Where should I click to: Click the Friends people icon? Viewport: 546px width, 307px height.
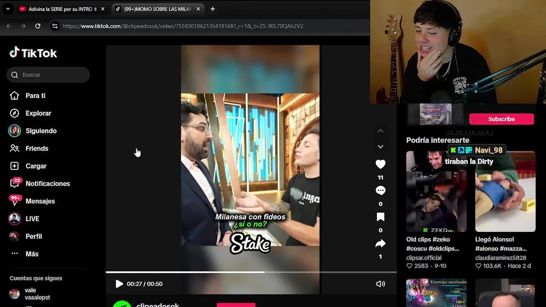click(x=15, y=148)
